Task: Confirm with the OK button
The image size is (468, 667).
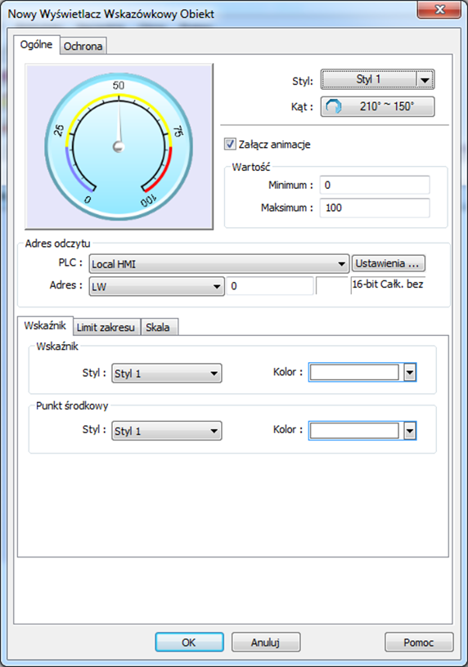Action: pos(189,642)
